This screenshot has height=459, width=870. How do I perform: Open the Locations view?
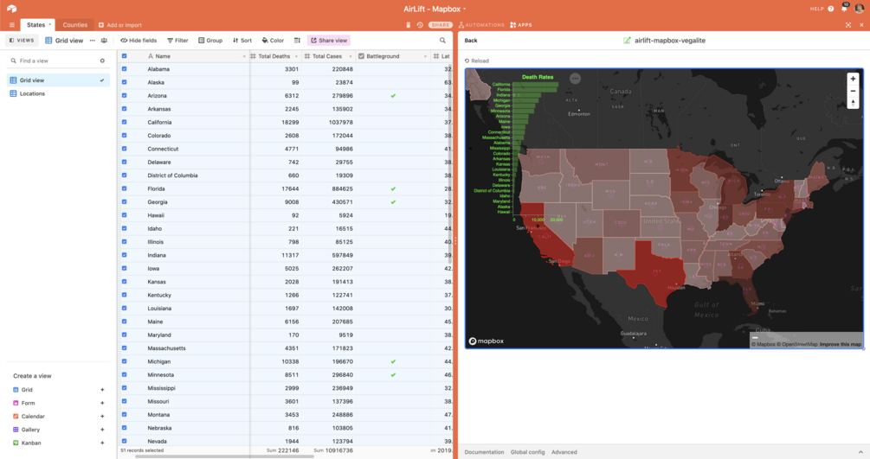(x=58, y=93)
